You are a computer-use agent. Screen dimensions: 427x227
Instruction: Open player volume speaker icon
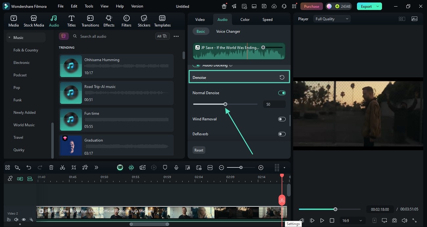[404, 220]
